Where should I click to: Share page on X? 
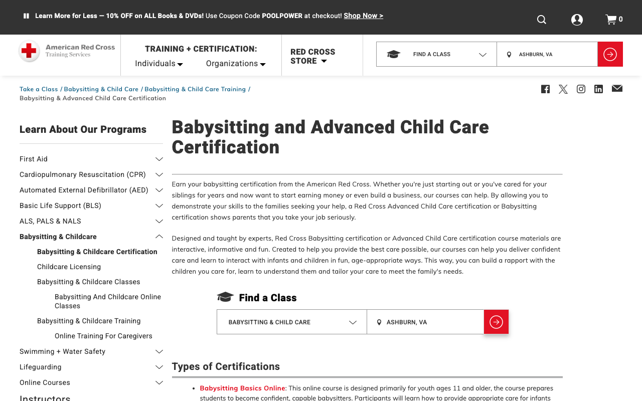563,89
